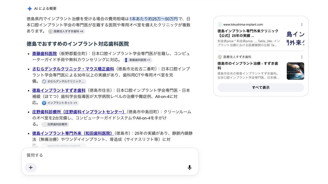The image size is (328, 184).
Task: Open the 斎藤歯科医院 link
Action: click(45, 54)
